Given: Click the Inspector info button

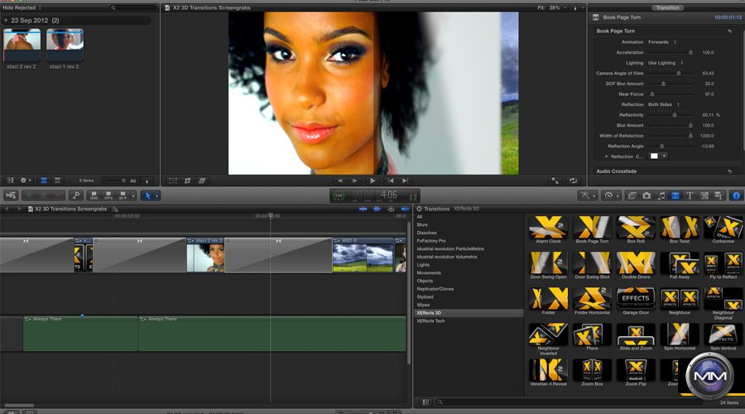Looking at the screenshot, I should pos(736,195).
